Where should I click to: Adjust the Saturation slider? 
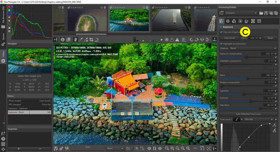point(260,108)
